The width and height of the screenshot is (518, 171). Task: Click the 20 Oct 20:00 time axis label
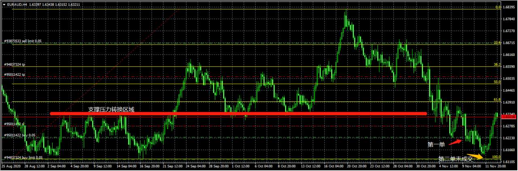(358, 166)
